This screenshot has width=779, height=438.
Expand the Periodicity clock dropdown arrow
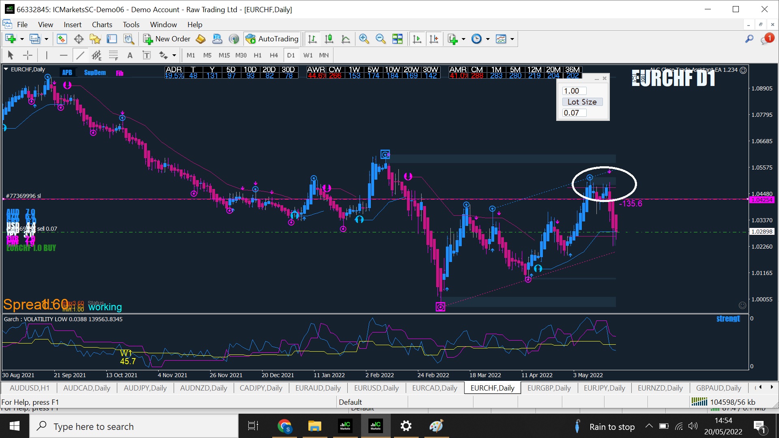[488, 39]
